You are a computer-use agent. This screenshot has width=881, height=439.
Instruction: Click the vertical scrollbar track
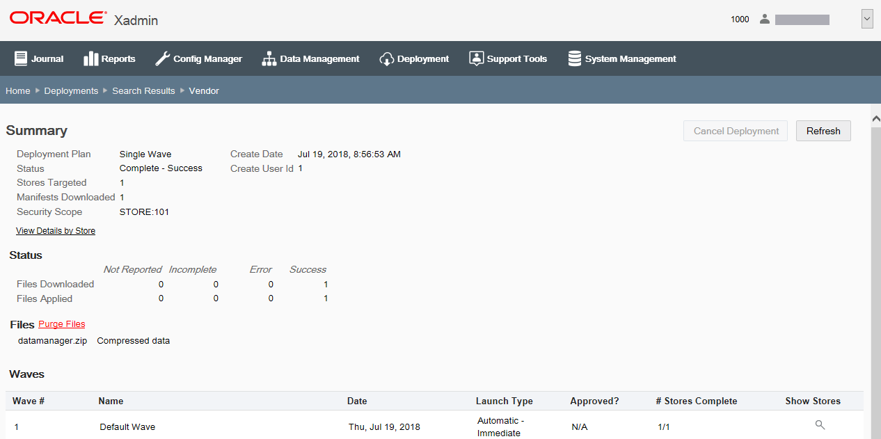click(x=875, y=278)
